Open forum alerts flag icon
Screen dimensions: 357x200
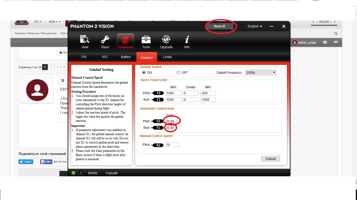click(336, 42)
